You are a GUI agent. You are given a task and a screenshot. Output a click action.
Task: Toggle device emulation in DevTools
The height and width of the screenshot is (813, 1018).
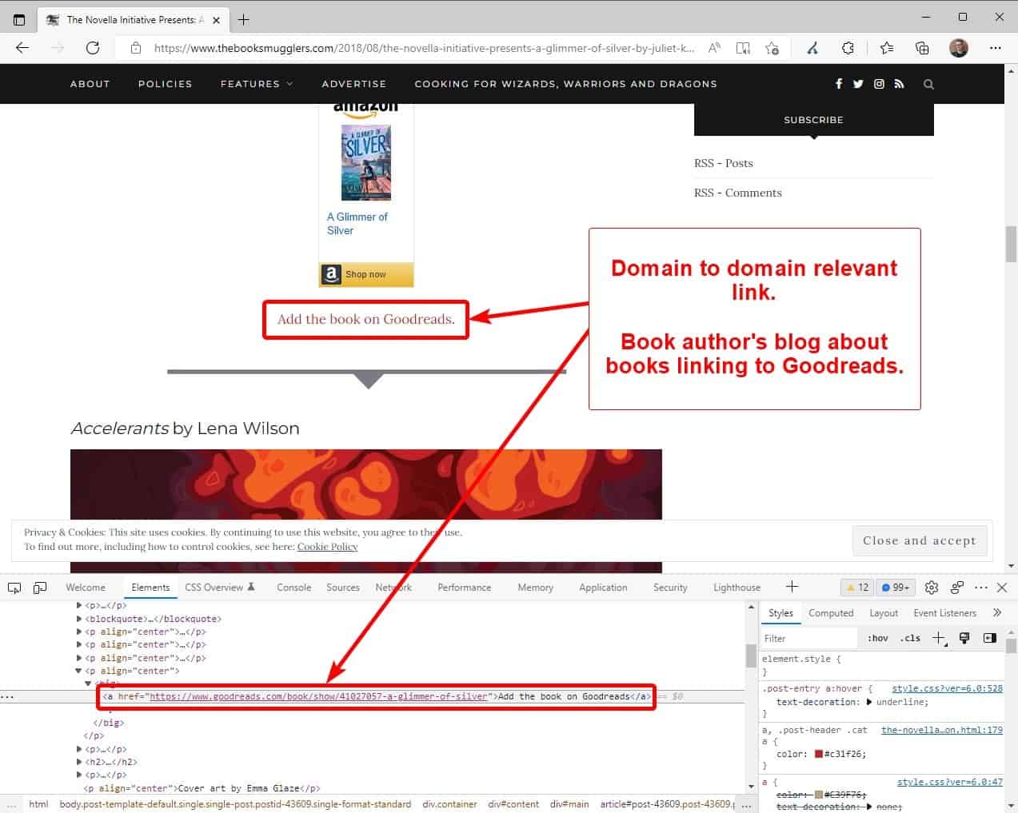click(x=40, y=588)
